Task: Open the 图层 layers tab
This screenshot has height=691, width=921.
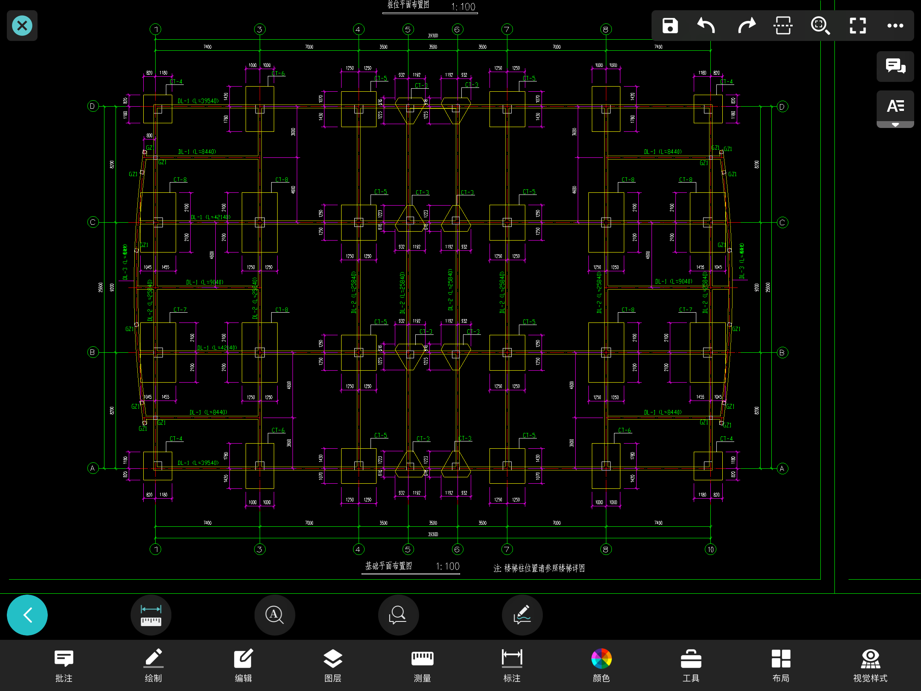Action: pyautogui.click(x=333, y=665)
